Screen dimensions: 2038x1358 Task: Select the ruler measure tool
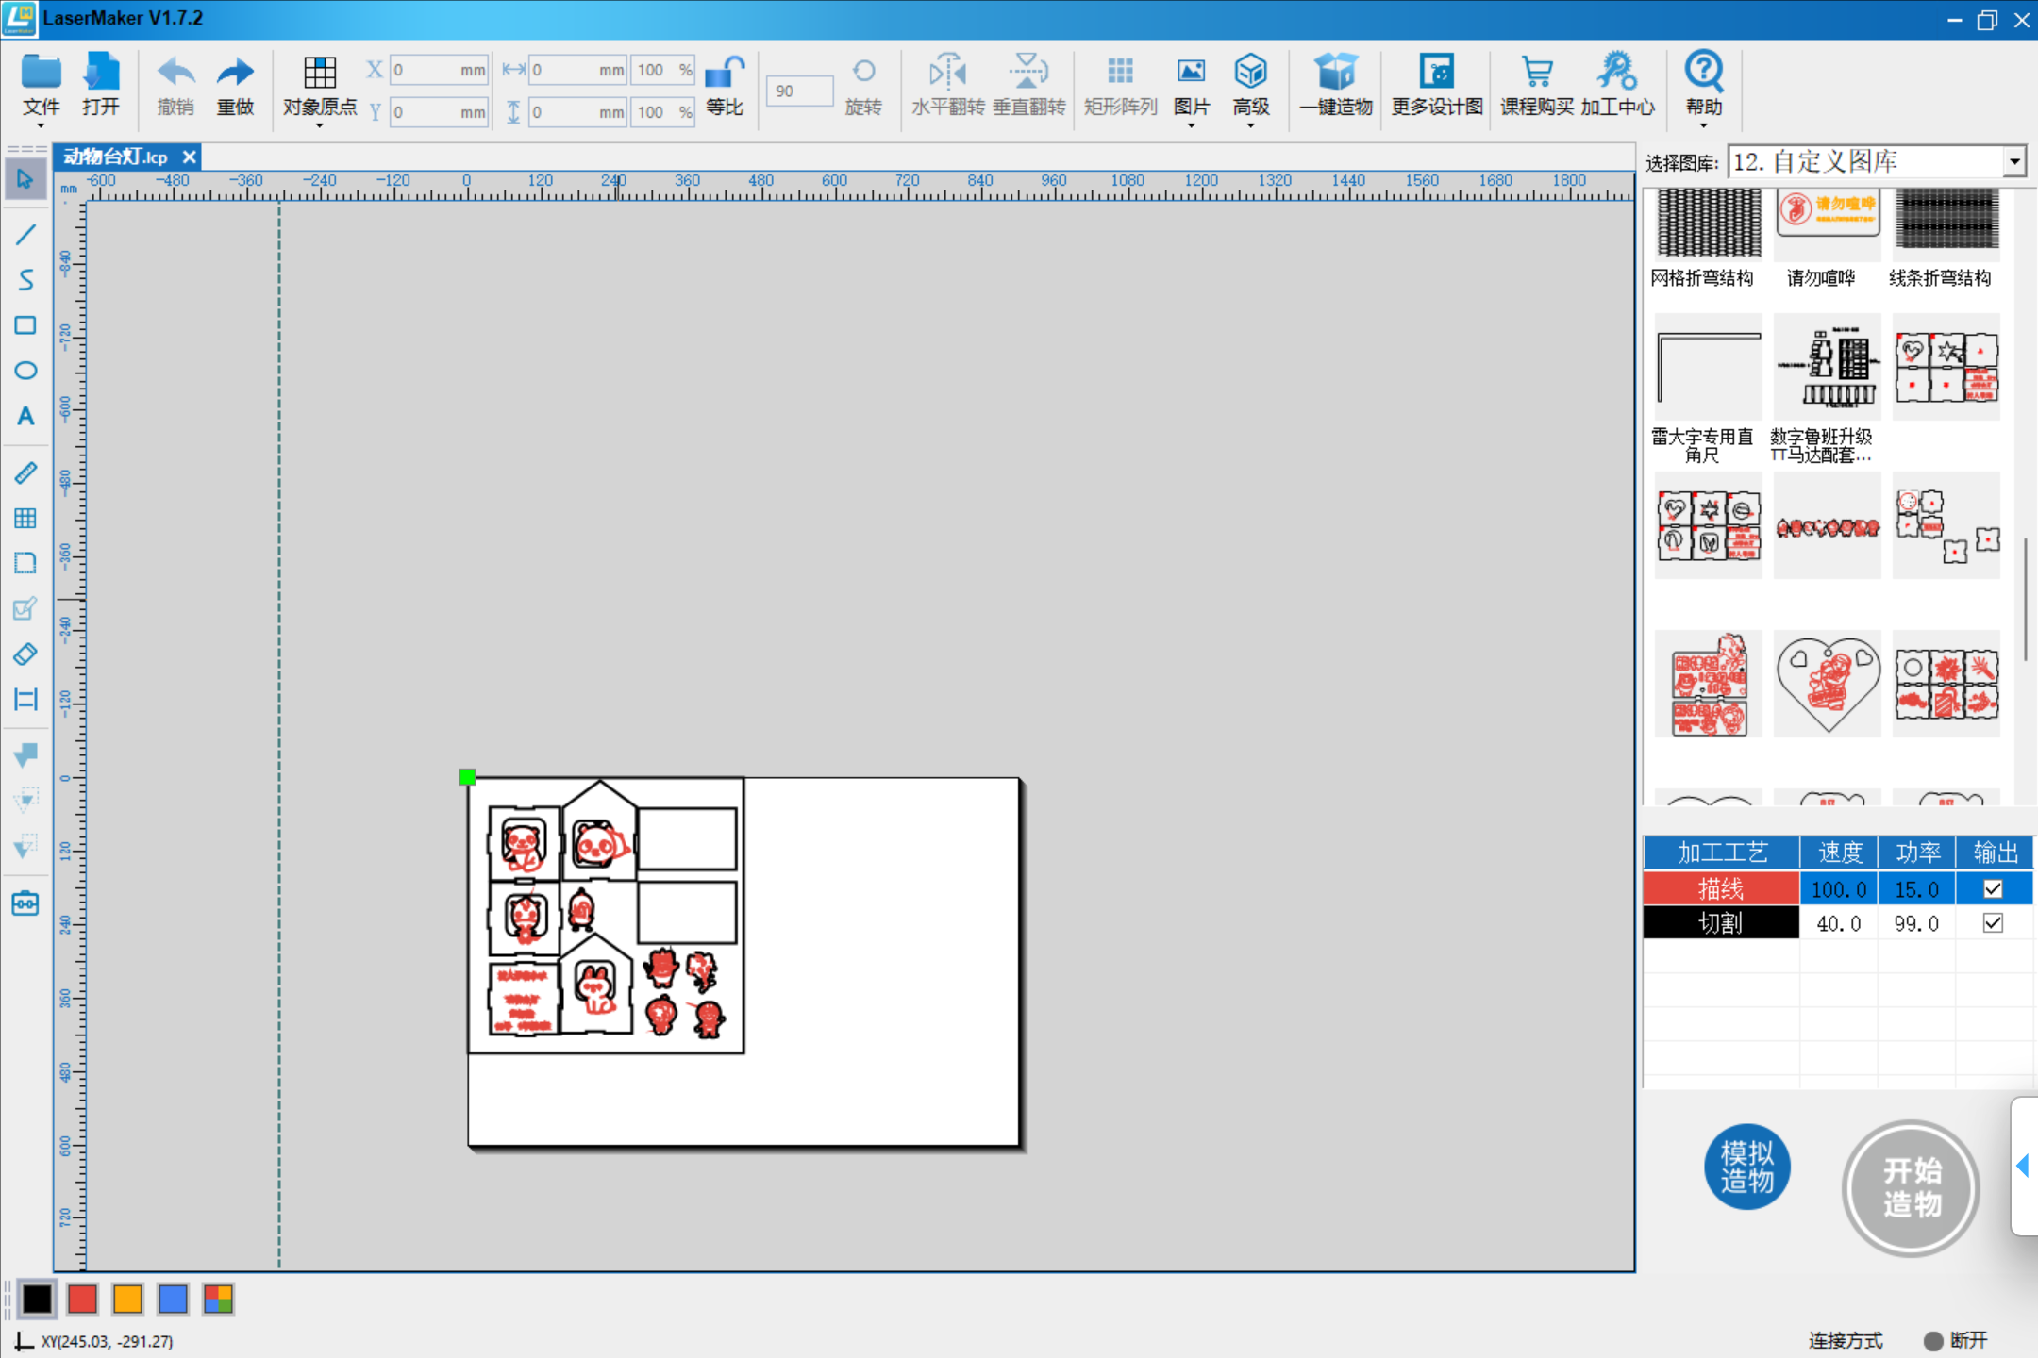click(25, 472)
